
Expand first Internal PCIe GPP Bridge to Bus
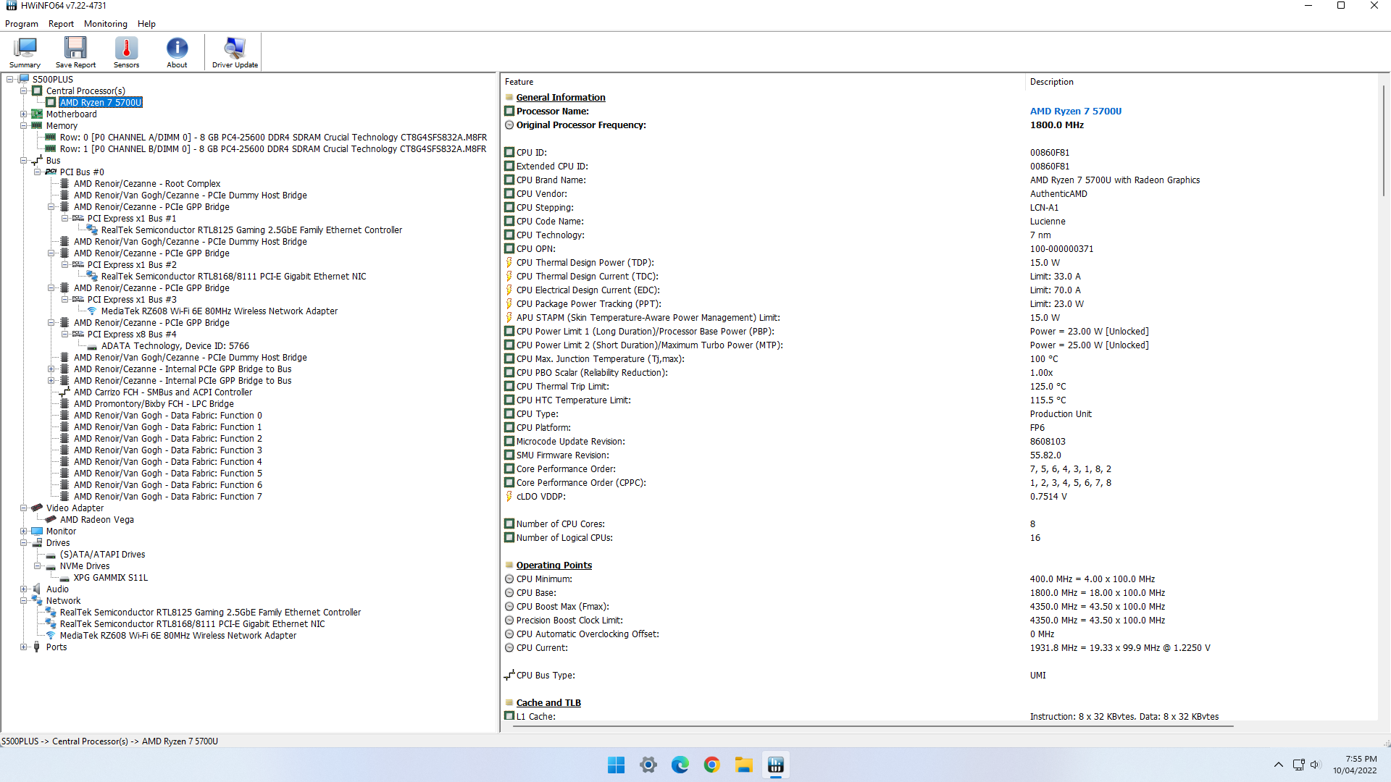(51, 369)
